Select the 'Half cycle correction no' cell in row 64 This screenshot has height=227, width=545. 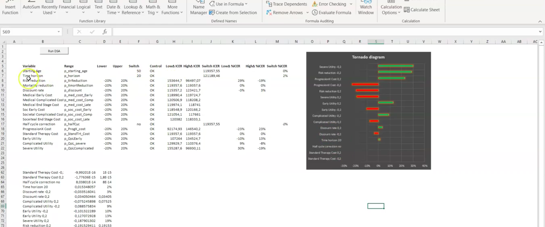point(42,182)
